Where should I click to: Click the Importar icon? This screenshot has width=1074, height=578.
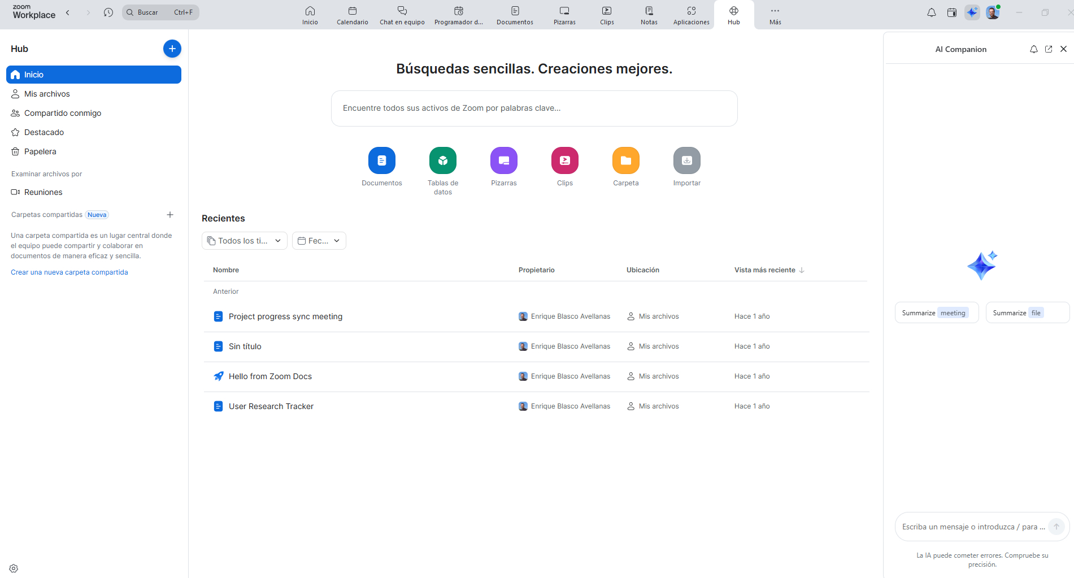[687, 160]
